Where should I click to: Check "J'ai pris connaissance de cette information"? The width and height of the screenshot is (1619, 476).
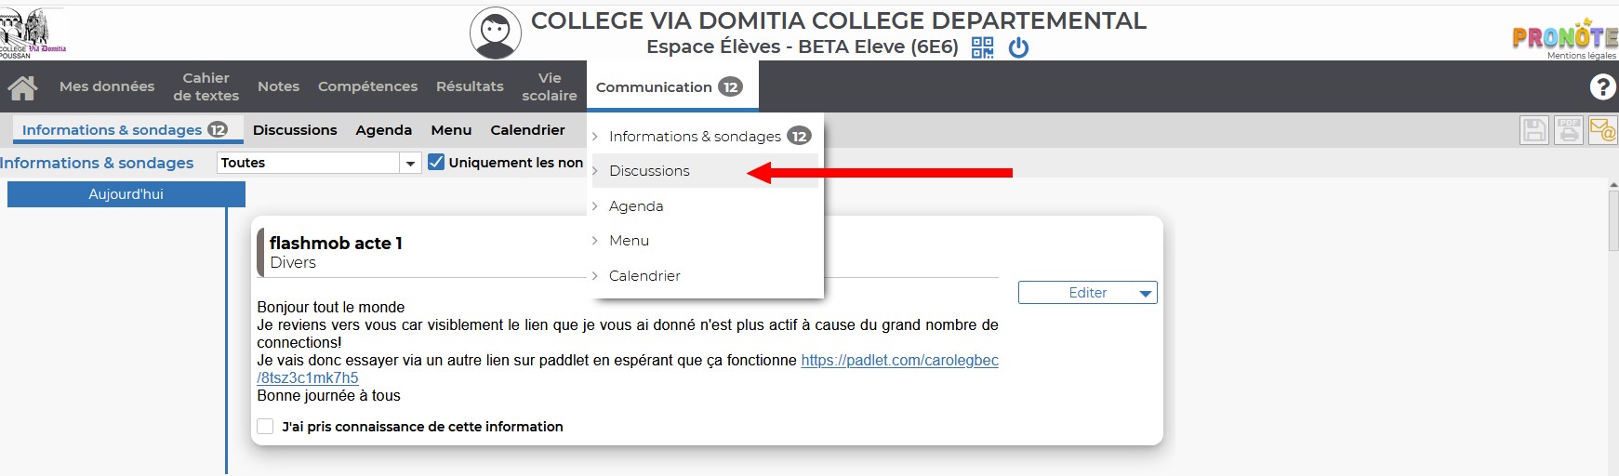(x=266, y=427)
